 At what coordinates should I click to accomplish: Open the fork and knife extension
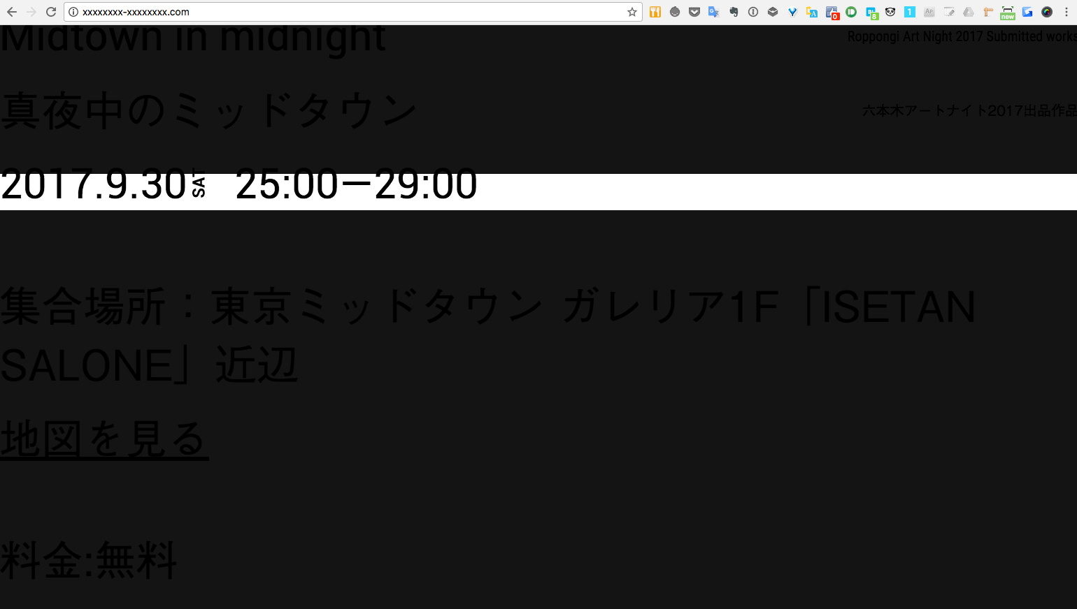click(655, 12)
